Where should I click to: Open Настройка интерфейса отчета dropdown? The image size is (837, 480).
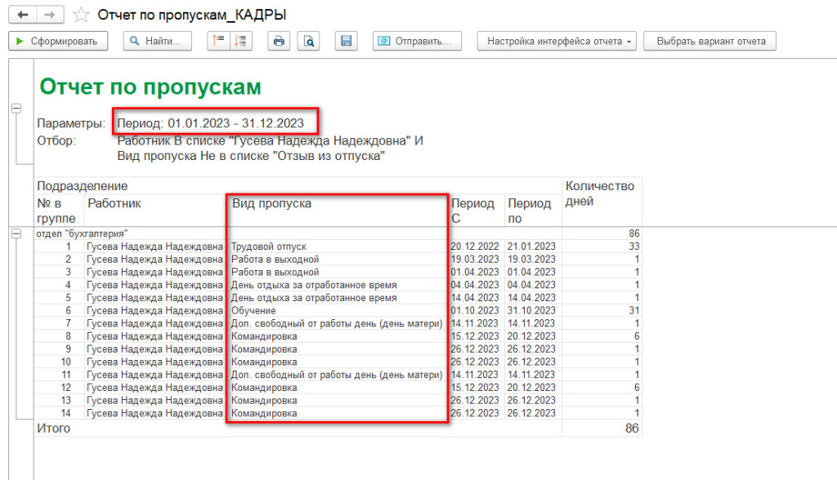(x=557, y=41)
